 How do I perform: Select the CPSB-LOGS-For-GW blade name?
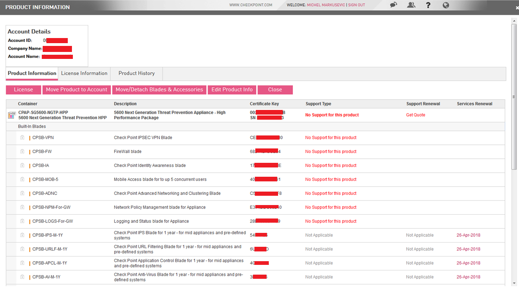52,221
